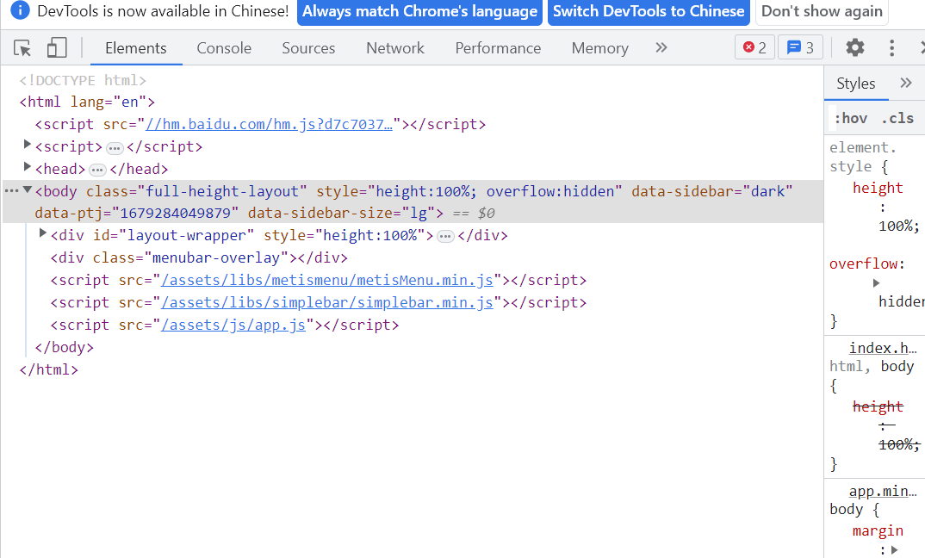Image resolution: width=925 pixels, height=558 pixels.
Task: Expand ellipsis in layout-wrapper div
Action: (445, 237)
